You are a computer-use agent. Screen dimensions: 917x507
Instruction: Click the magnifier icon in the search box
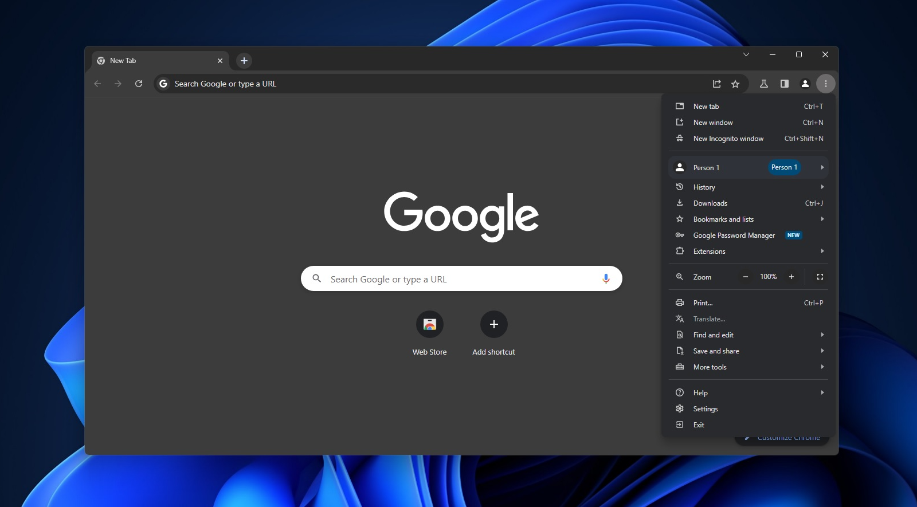316,279
